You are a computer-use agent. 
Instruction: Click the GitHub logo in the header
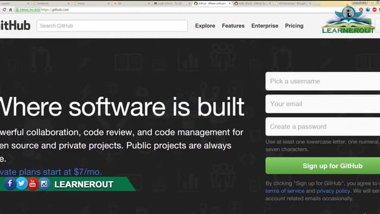click(x=15, y=26)
